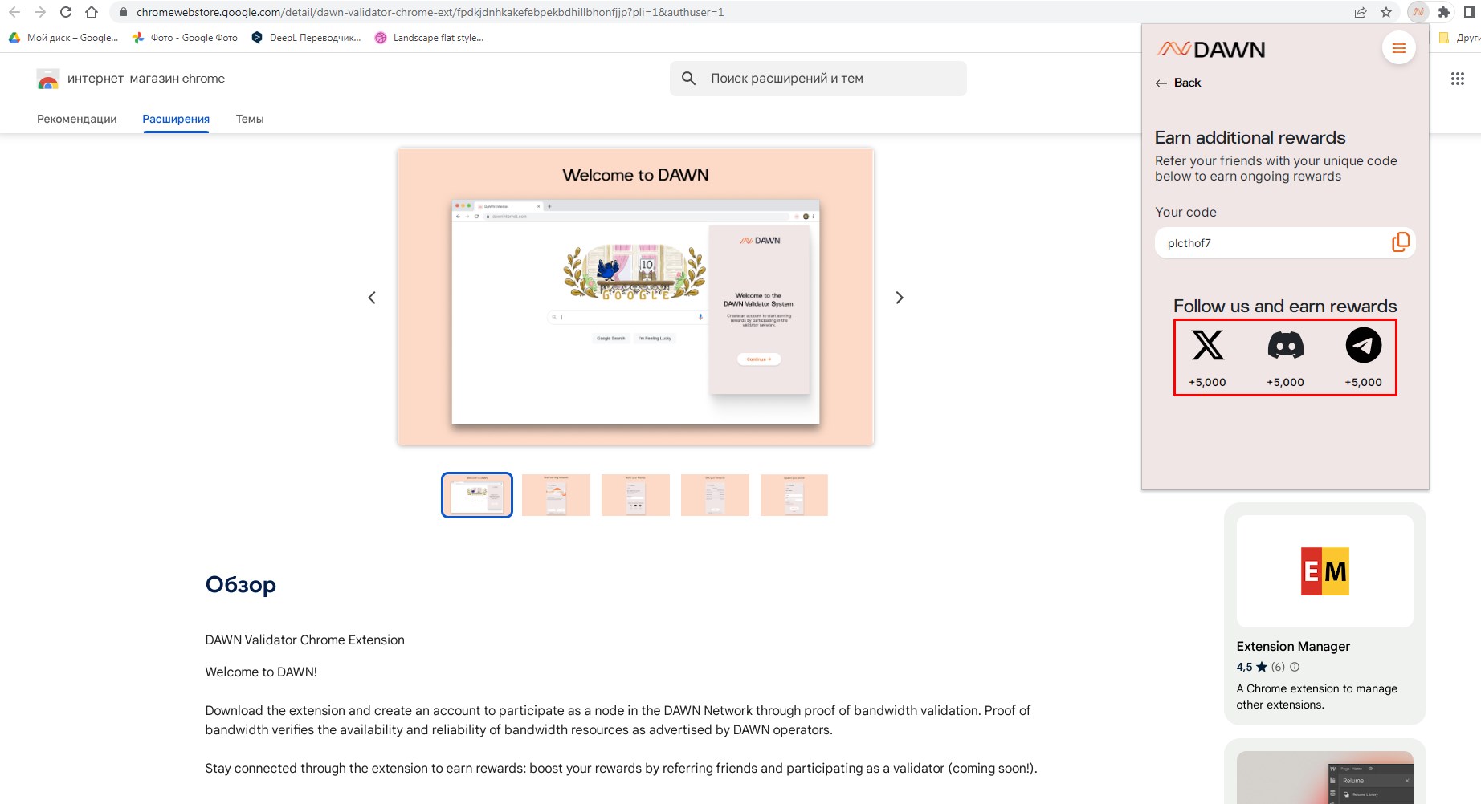Image resolution: width=1481 pixels, height=804 pixels.
Task: Click the Extension Manager title
Action: pos(1293,647)
